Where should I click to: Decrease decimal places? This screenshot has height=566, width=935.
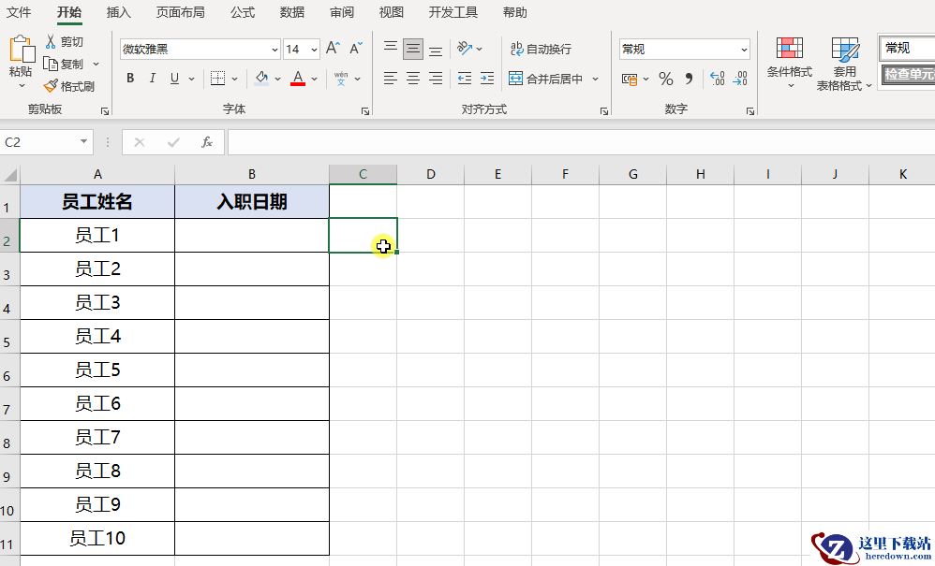[x=740, y=78]
